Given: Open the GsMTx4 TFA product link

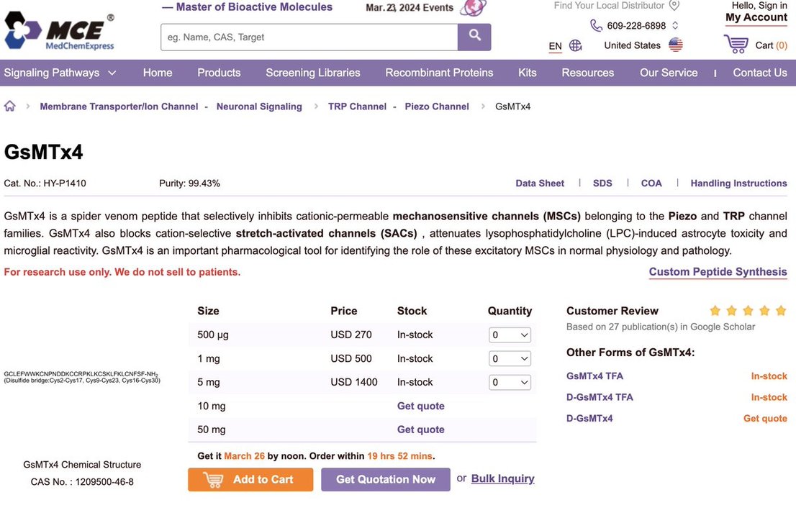Looking at the screenshot, I should pyautogui.click(x=594, y=376).
